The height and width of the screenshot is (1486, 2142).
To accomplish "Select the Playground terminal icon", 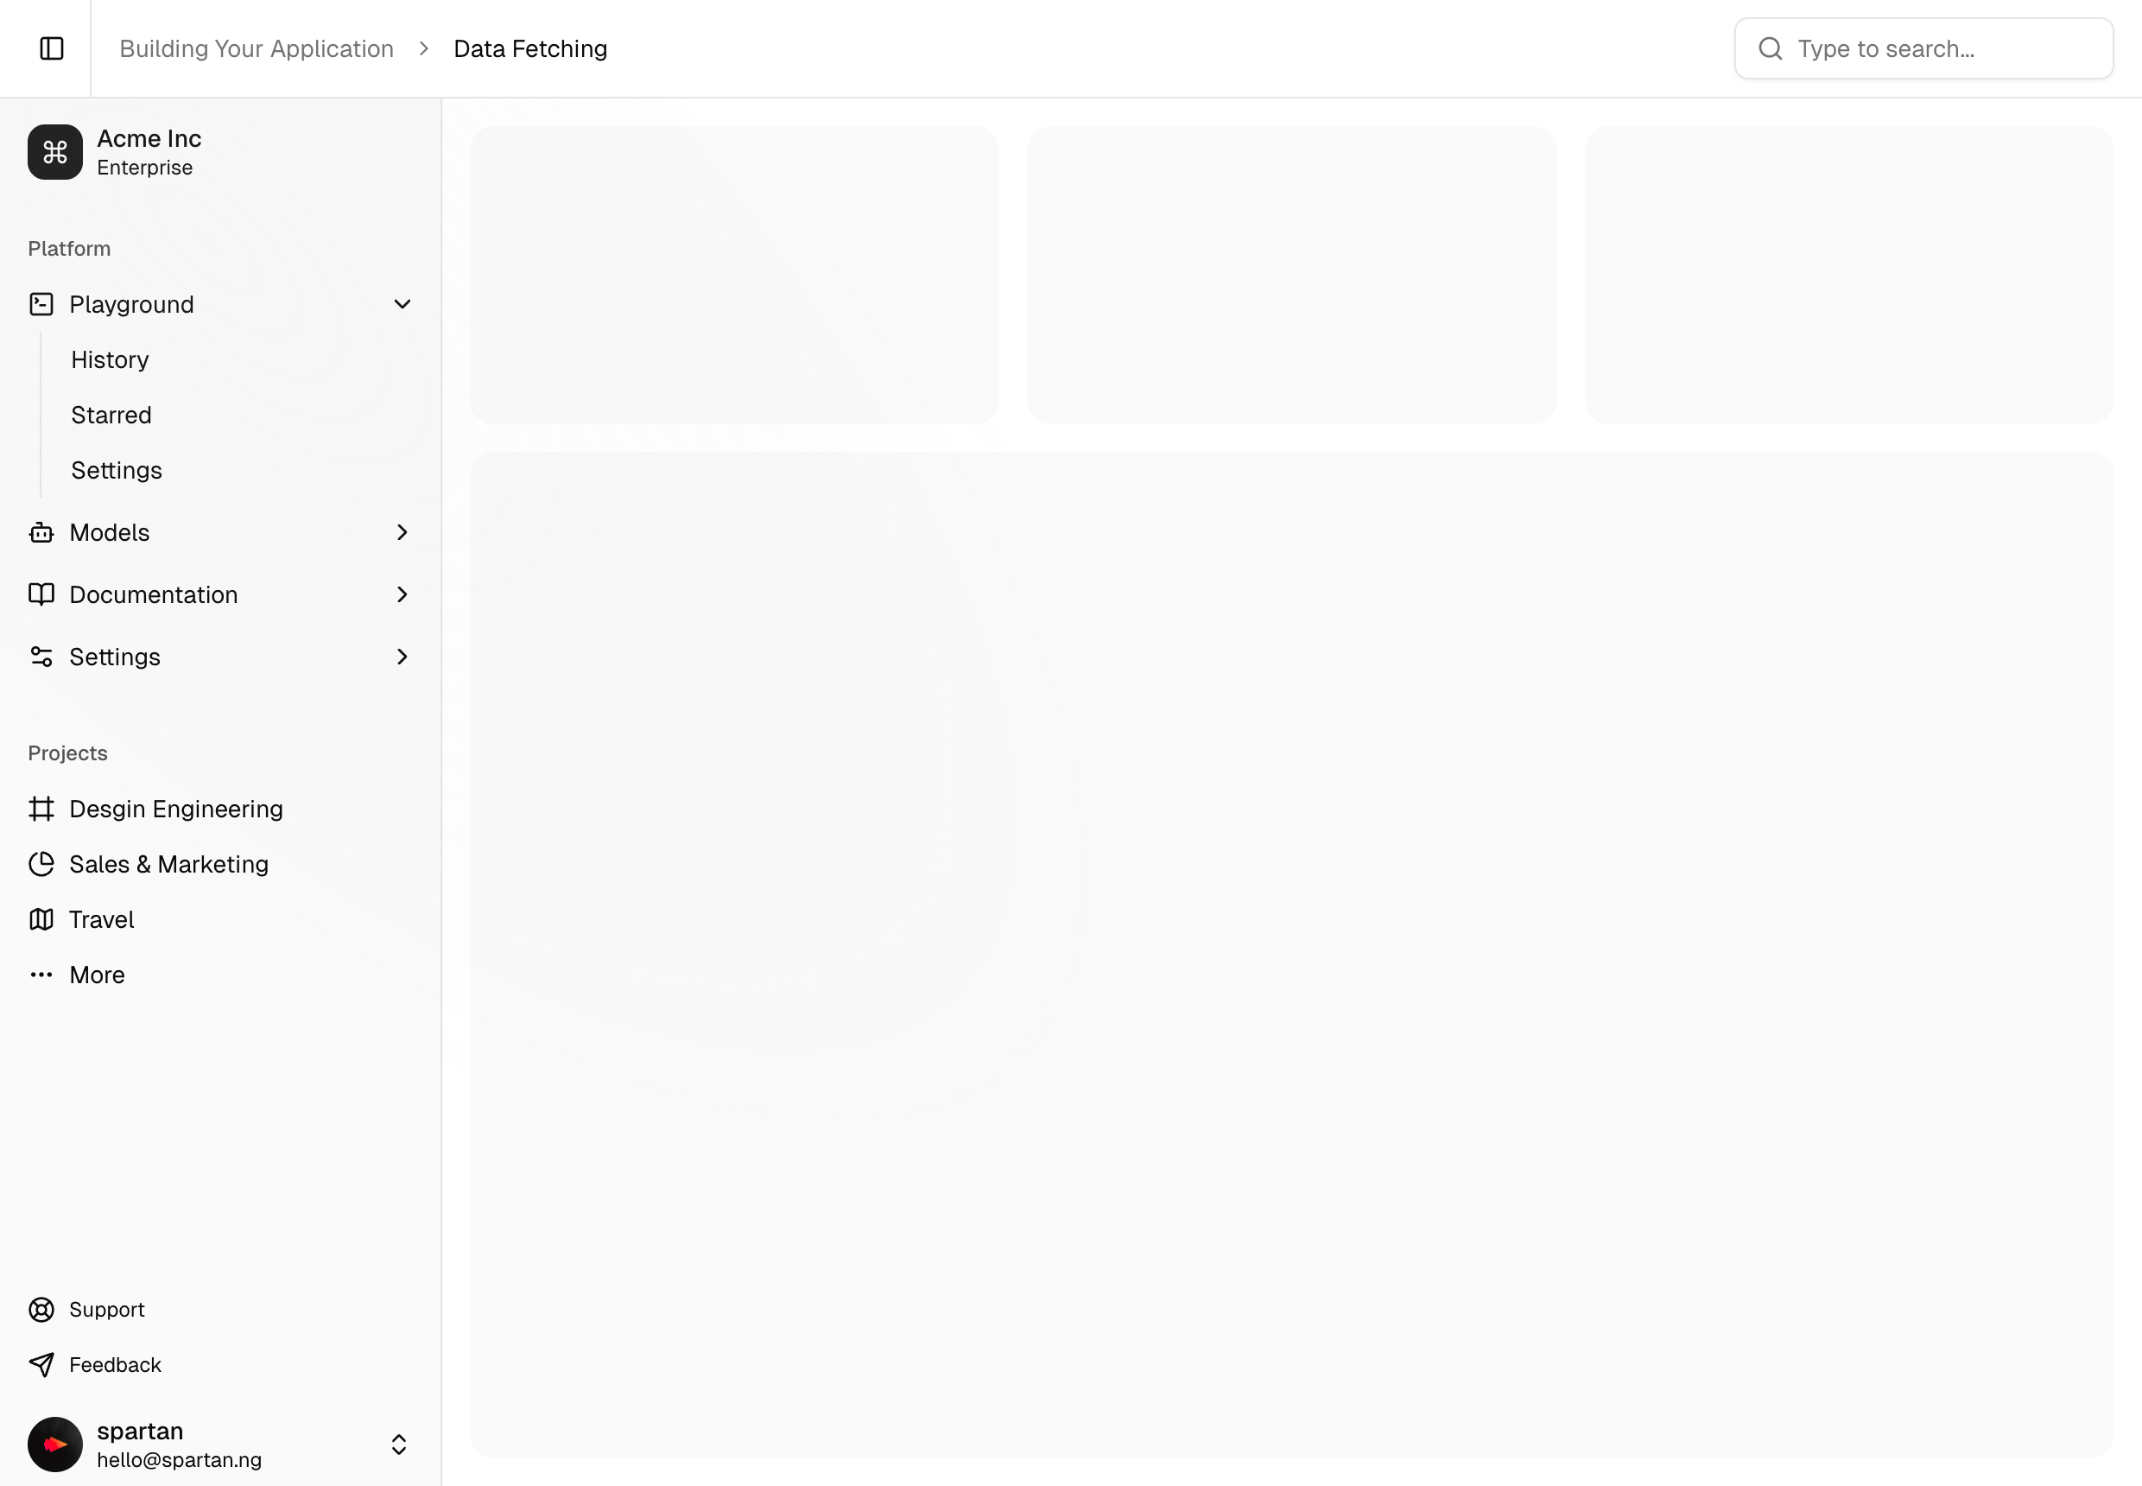I will [x=42, y=303].
